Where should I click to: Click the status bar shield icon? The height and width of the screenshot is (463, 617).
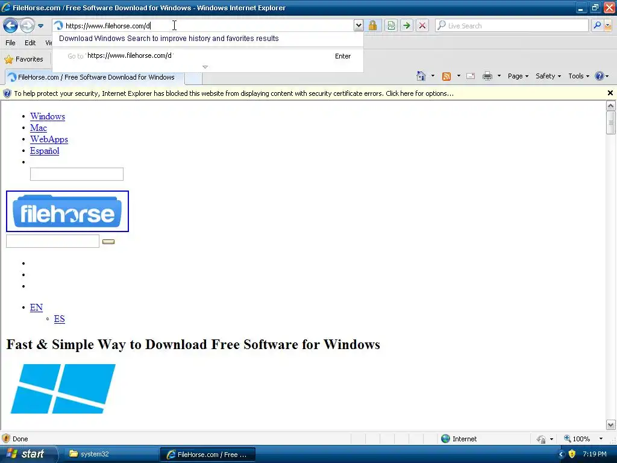coord(6,439)
